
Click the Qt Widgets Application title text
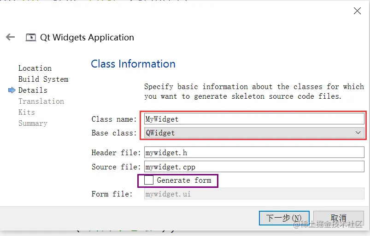[87, 37]
